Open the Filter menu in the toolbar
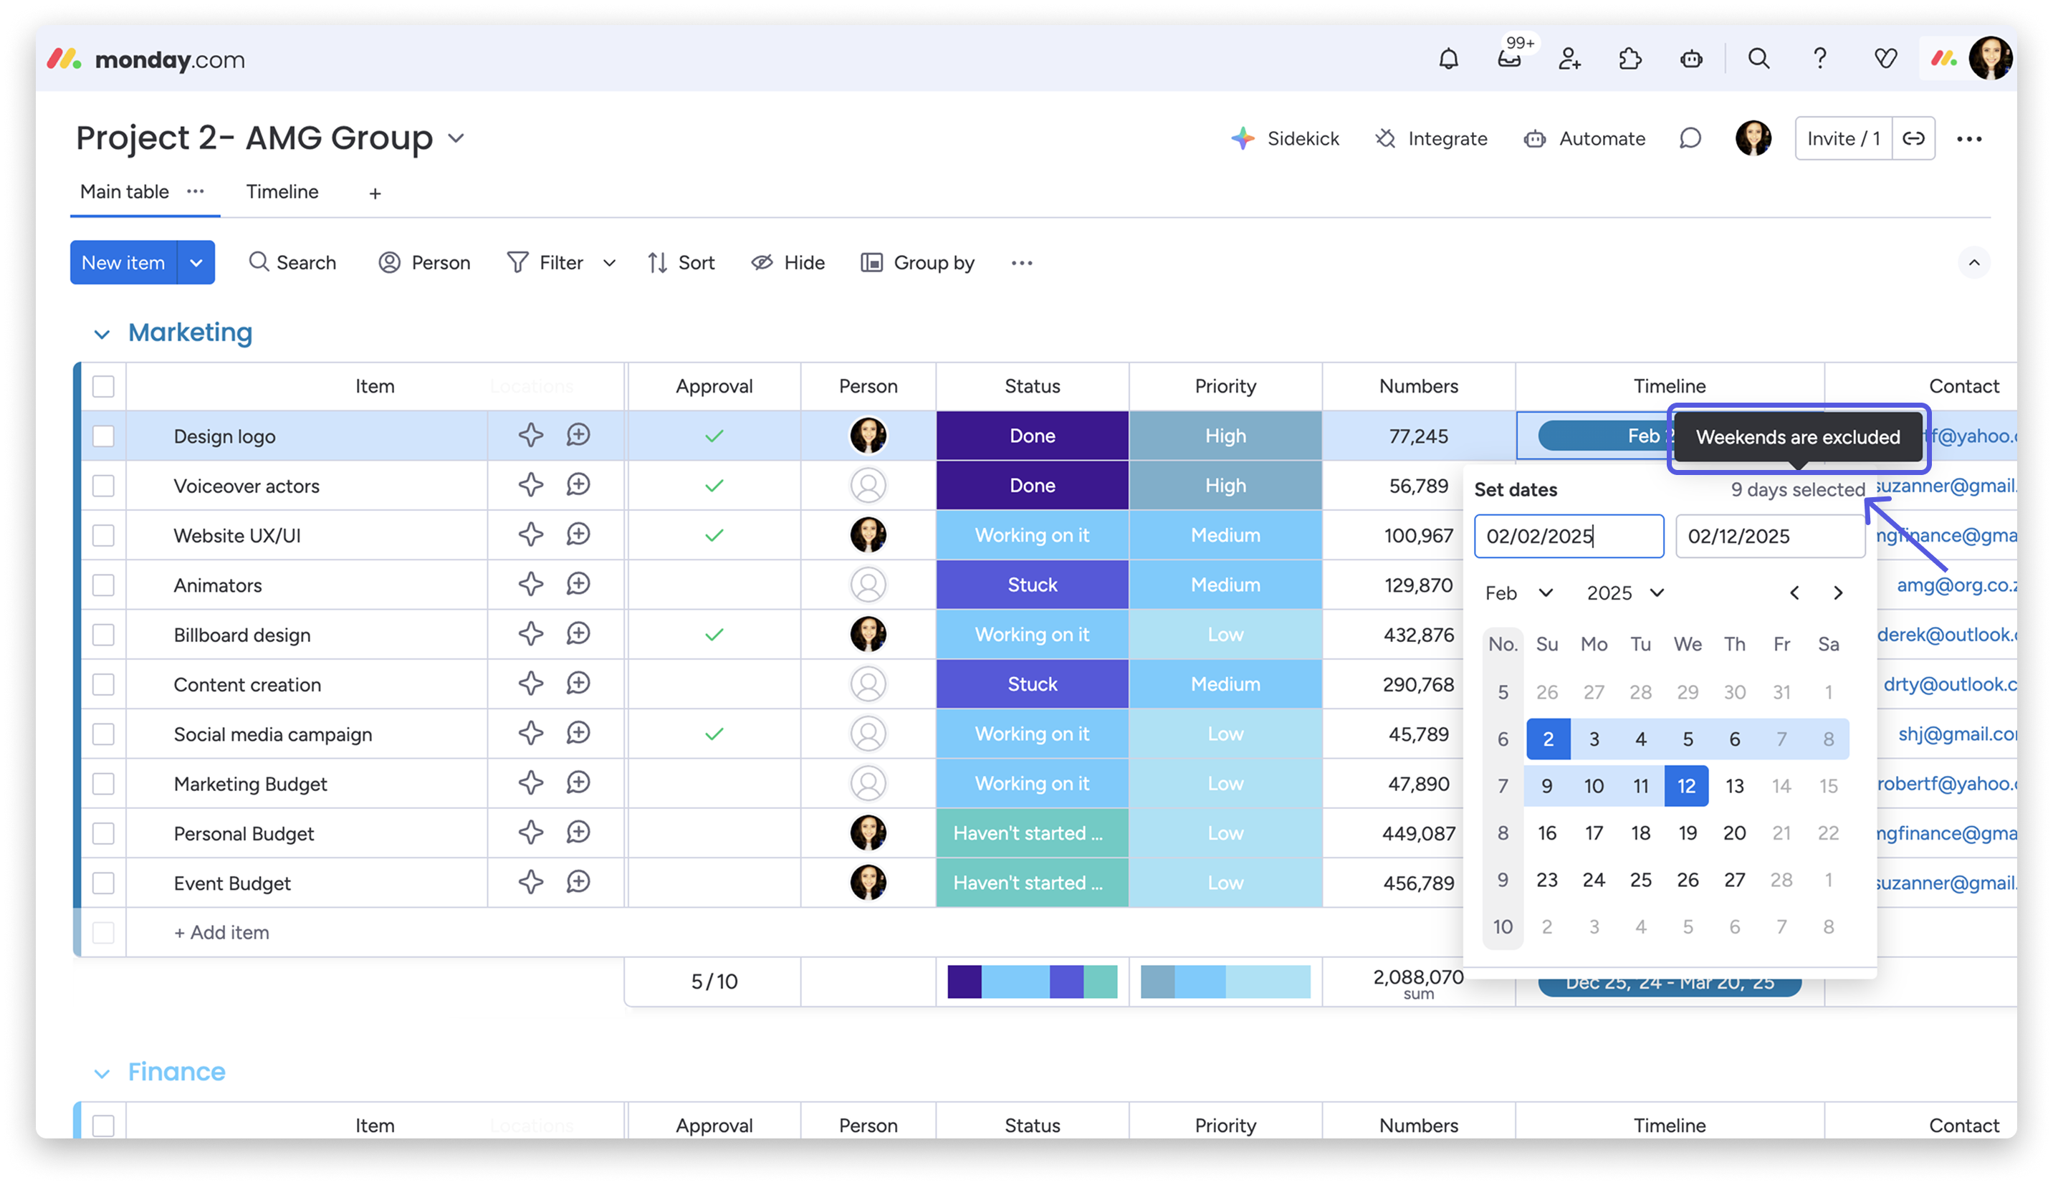 coord(545,263)
